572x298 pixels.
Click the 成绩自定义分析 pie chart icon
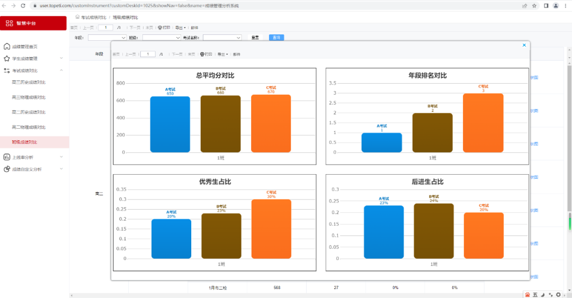6,169
